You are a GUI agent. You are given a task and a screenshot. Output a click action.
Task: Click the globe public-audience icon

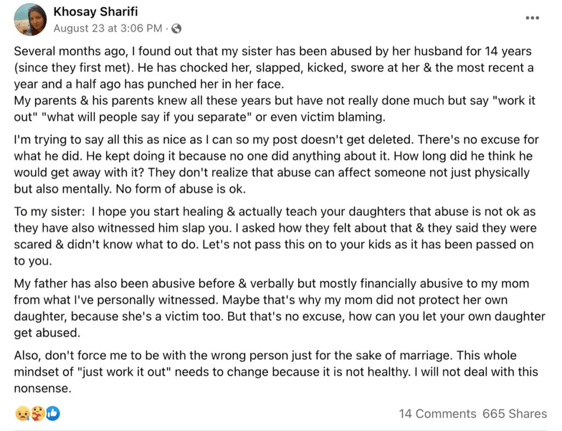click(x=177, y=28)
